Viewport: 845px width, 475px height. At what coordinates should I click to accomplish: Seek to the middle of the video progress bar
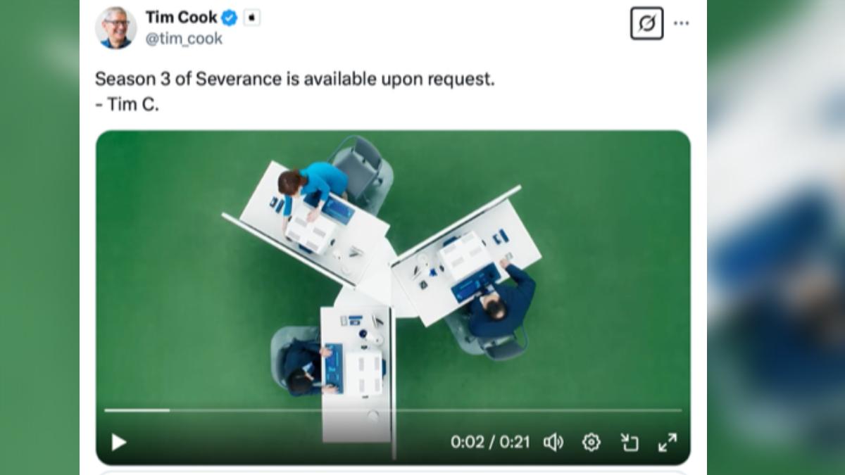pos(393,410)
